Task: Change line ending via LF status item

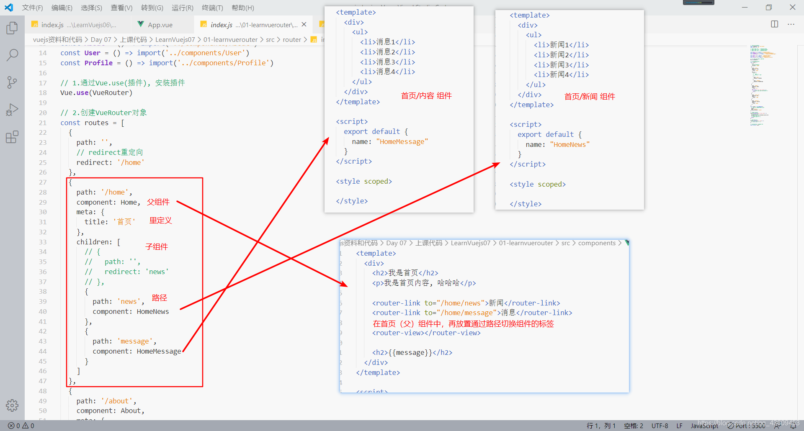Action: pyautogui.click(x=679, y=426)
